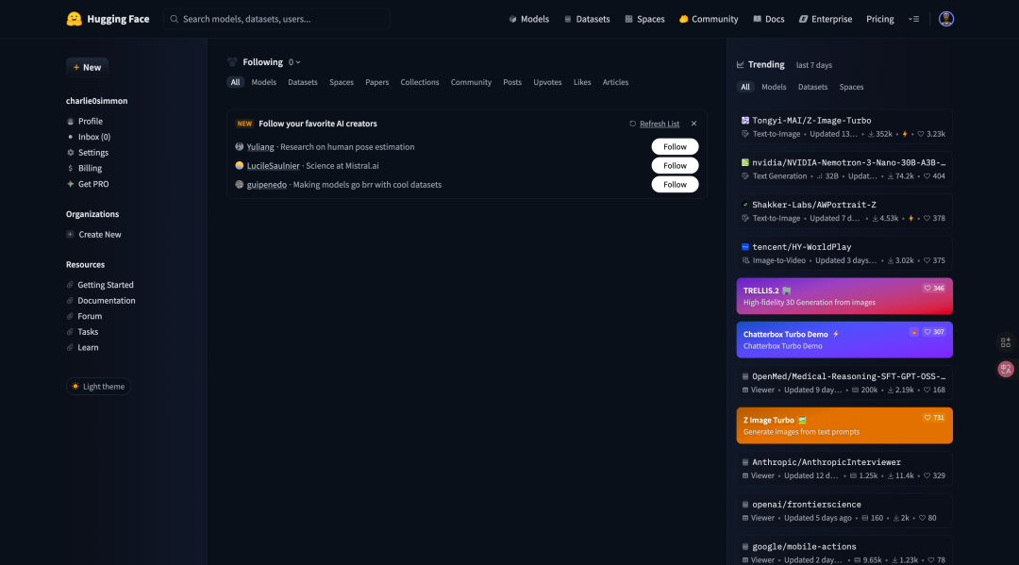Open the Documentation resource link
Viewport: 1019px width, 565px height.
click(x=101, y=301)
